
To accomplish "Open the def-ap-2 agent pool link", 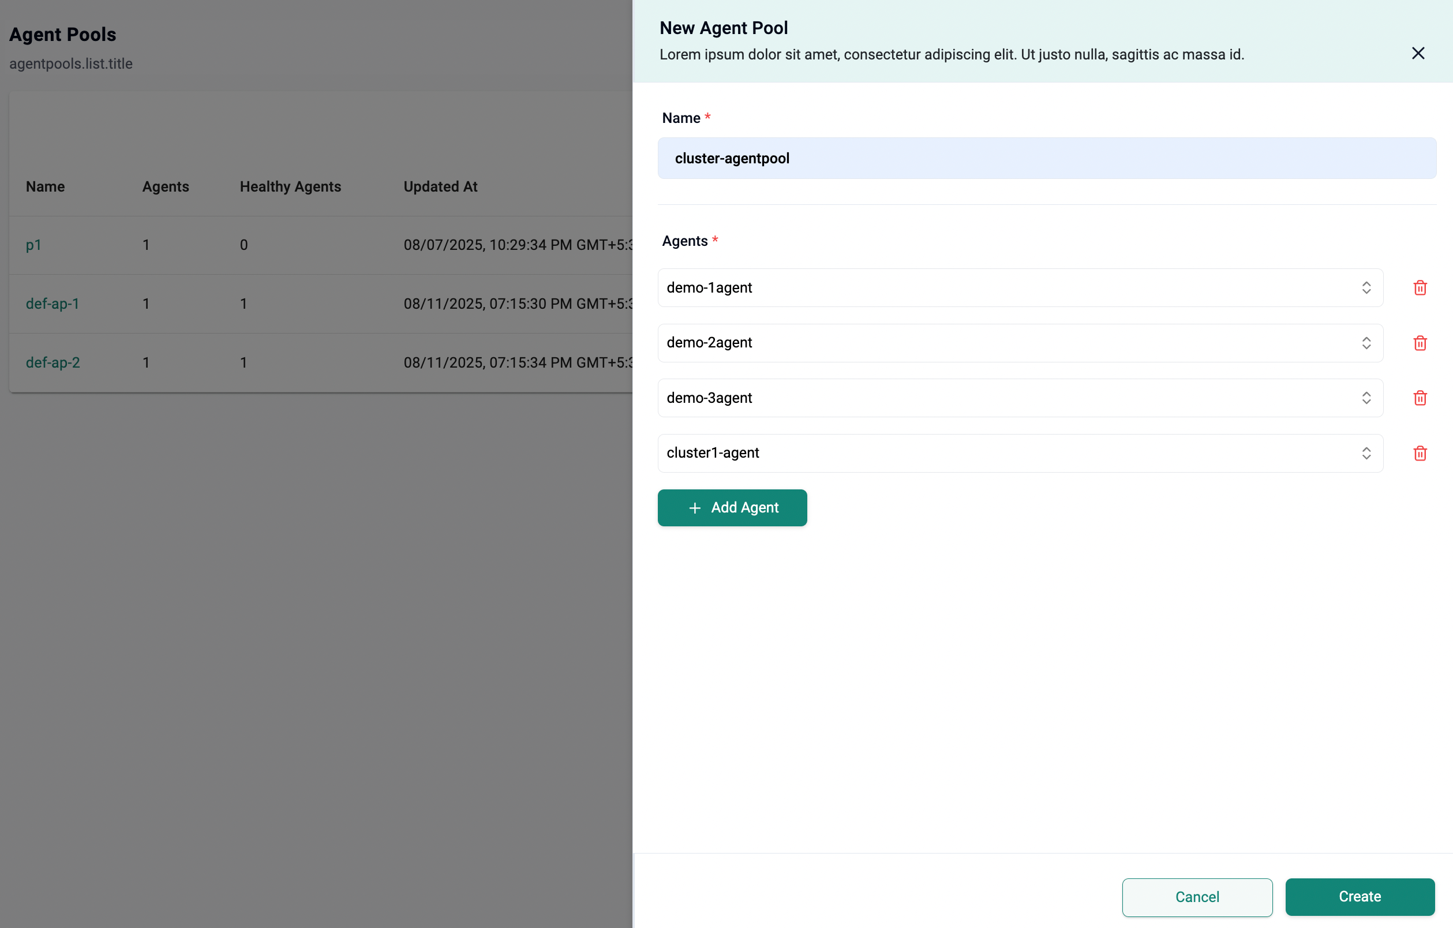I will pyautogui.click(x=53, y=362).
